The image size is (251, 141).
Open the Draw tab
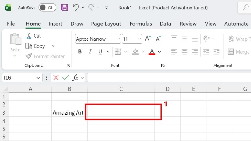pos(77,24)
